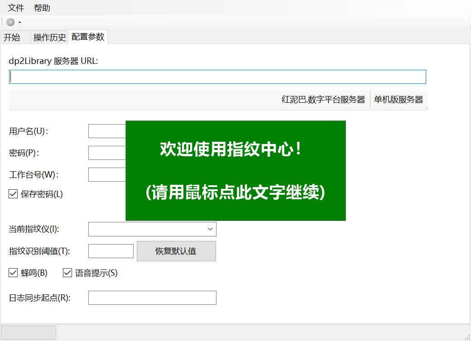The height and width of the screenshot is (341, 471).
Task: Click the green welcome message to continue
Action: tap(235, 171)
